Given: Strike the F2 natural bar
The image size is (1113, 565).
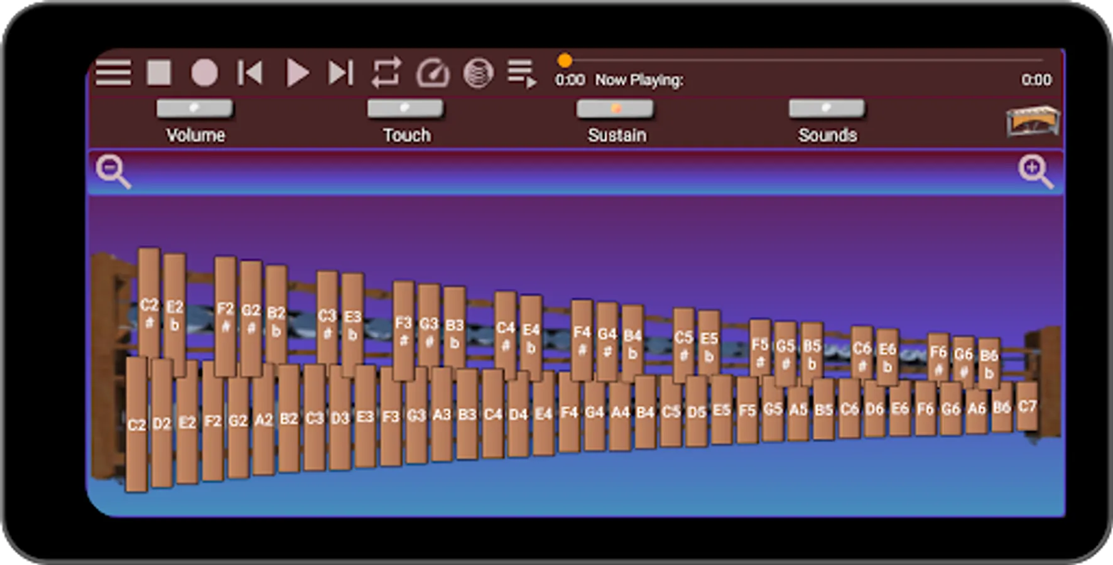Looking at the screenshot, I should click(x=213, y=421).
